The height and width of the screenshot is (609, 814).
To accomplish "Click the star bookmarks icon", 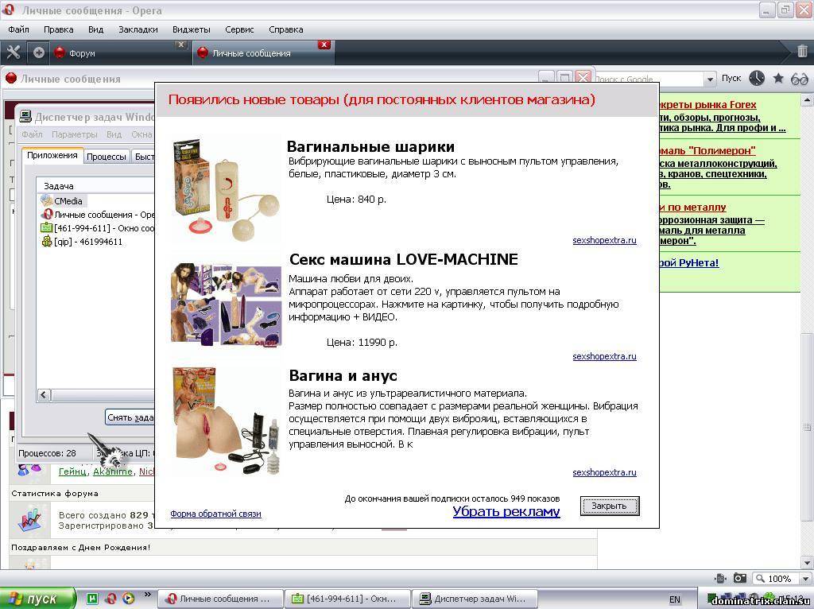I will point(778,78).
